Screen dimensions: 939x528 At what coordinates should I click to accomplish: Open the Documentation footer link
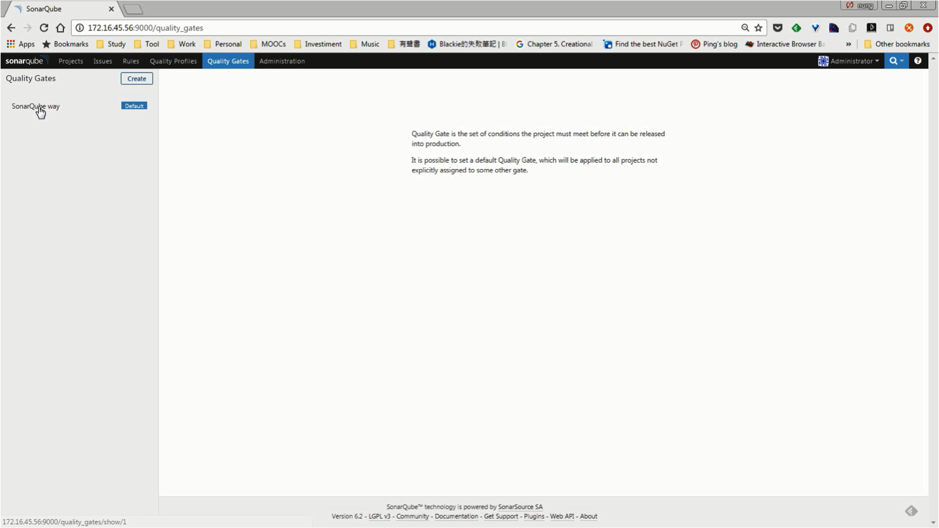click(x=456, y=517)
